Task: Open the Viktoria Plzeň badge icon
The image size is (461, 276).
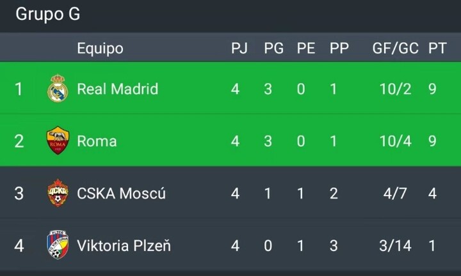Action: click(58, 245)
